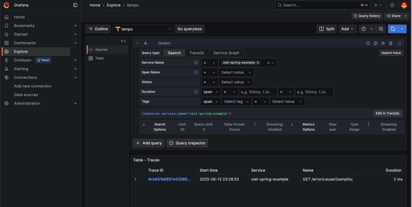
Task: Collapse the outline with the arrow icon
Action: click(x=123, y=41)
